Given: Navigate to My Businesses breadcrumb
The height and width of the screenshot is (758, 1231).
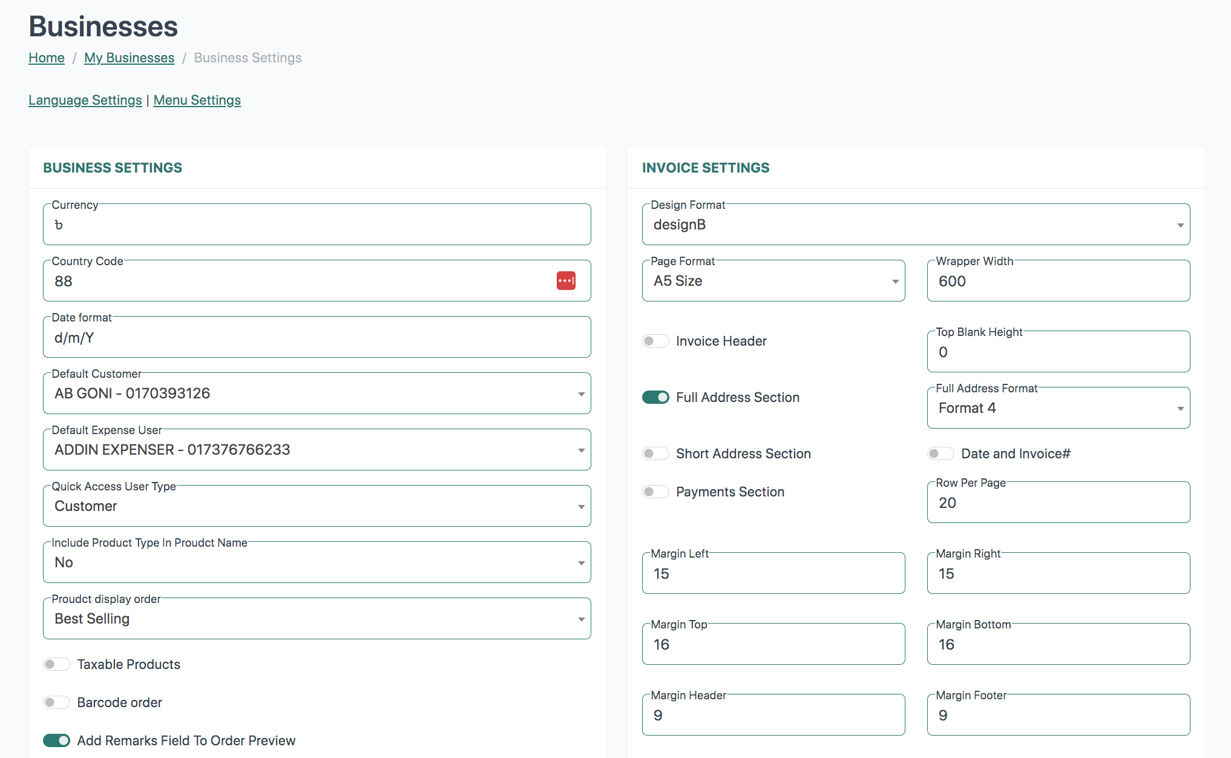Looking at the screenshot, I should [x=129, y=58].
